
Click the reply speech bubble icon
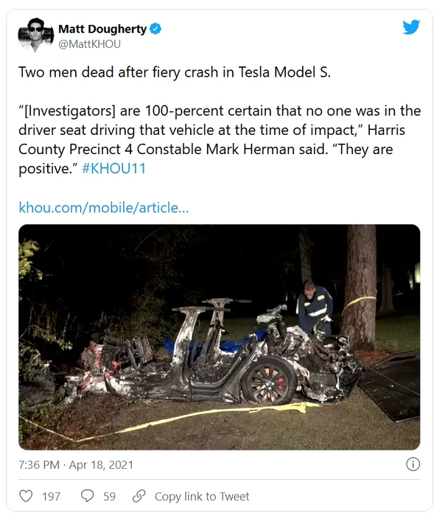[87, 496]
